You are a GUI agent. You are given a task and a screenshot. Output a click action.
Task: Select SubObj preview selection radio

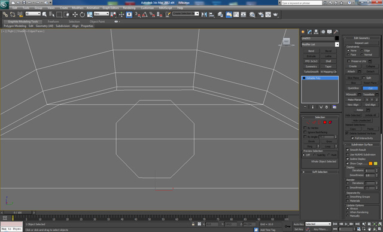coord(315,155)
